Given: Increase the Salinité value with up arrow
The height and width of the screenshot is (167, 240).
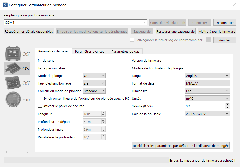Looking at the screenshot, I should pyautogui.click(x=227, y=105).
